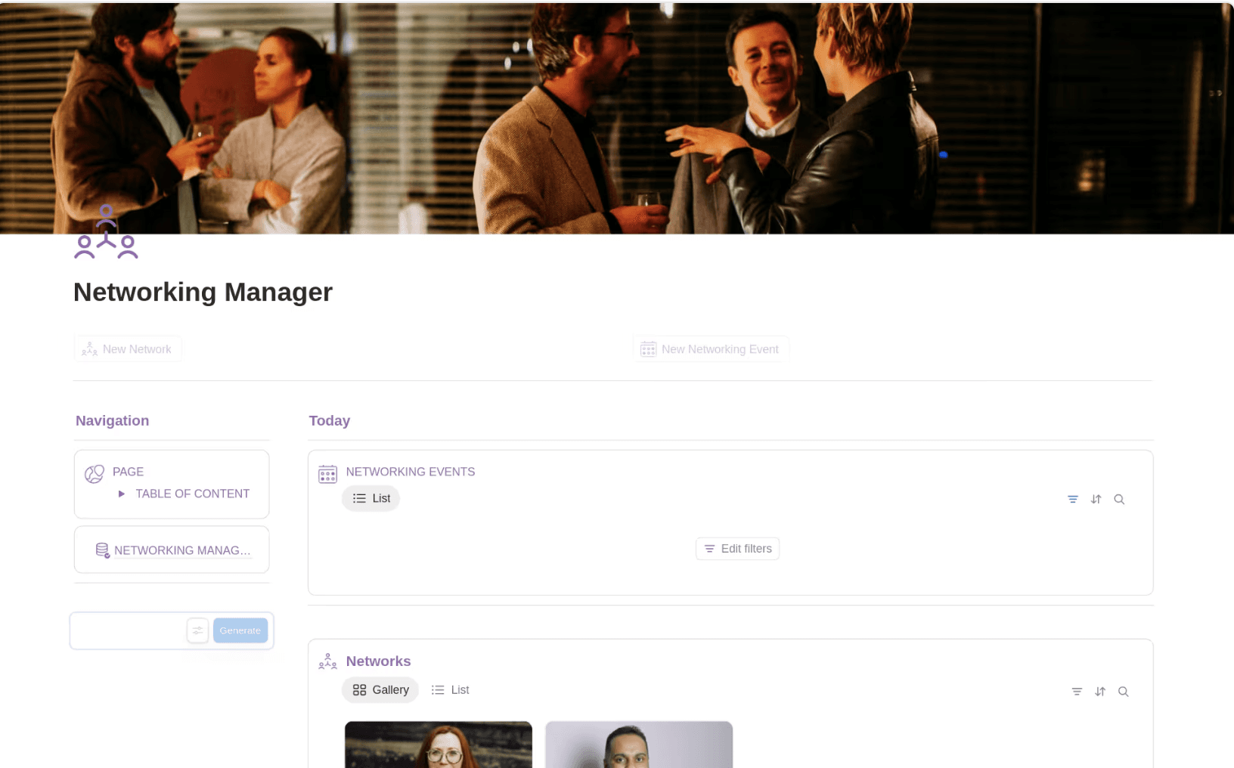The width and height of the screenshot is (1234, 768).
Task: Open the generation settings sliders icon
Action: (x=197, y=630)
